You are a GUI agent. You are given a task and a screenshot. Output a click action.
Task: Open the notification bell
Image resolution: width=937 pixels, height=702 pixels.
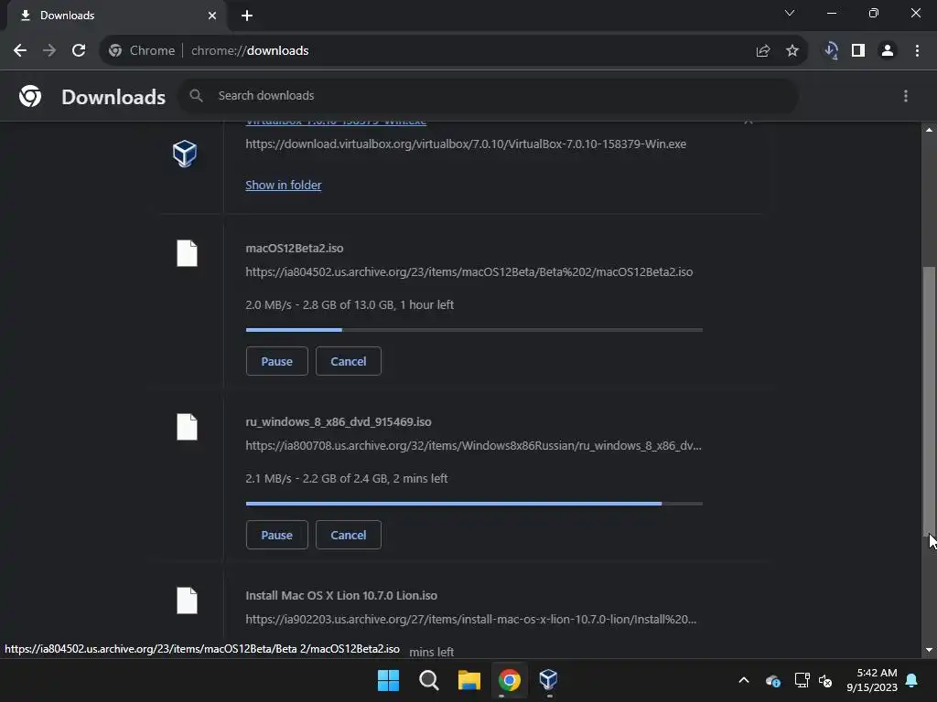pyautogui.click(x=912, y=680)
